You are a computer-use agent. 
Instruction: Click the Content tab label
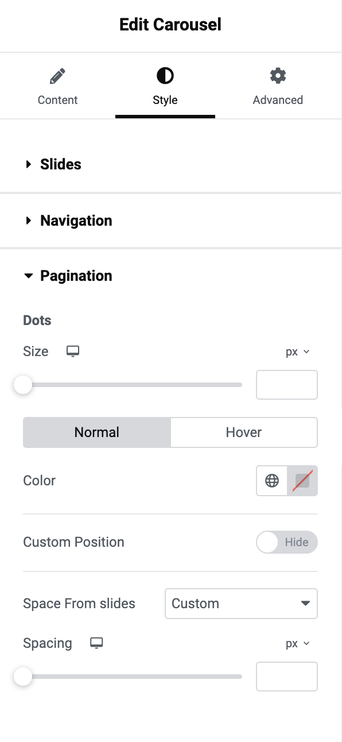[x=57, y=100]
